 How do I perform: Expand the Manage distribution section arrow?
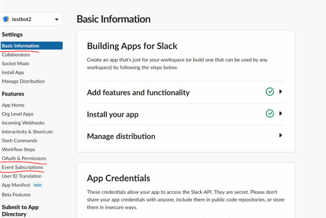(x=281, y=135)
